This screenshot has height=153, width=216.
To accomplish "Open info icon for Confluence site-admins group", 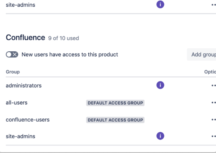I will (x=160, y=136).
